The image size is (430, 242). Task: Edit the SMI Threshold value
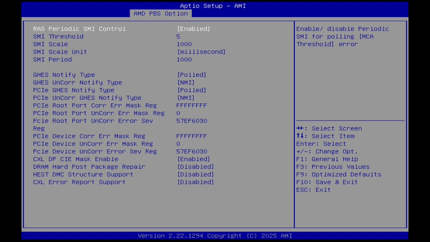coord(178,36)
